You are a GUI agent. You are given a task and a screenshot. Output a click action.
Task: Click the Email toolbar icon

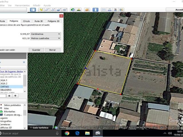click(x=104, y=10)
